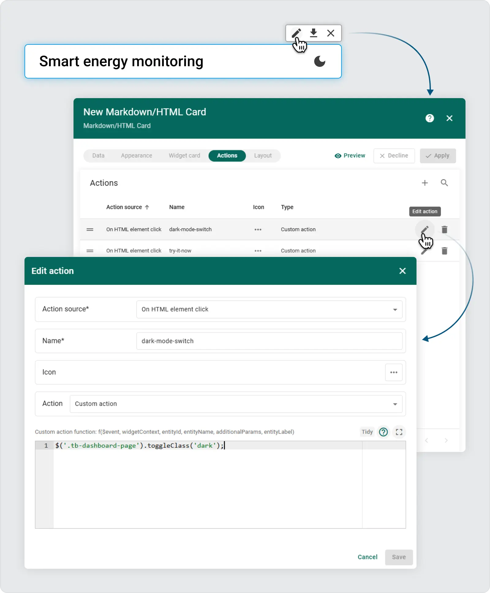Switch to the Appearance tab

(x=136, y=156)
